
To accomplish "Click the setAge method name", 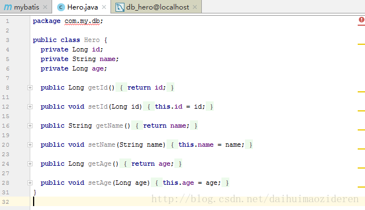I will [99, 183].
